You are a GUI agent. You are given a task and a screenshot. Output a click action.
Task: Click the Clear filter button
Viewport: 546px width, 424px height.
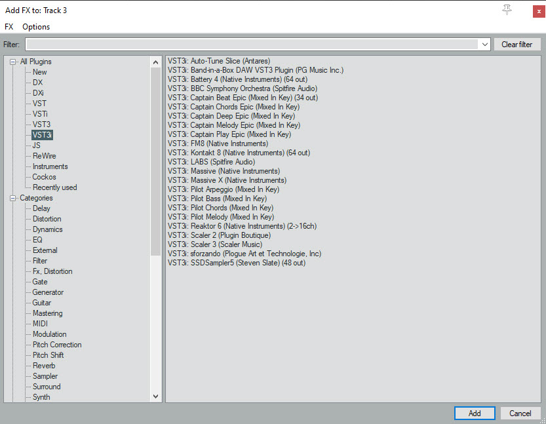pyautogui.click(x=517, y=45)
